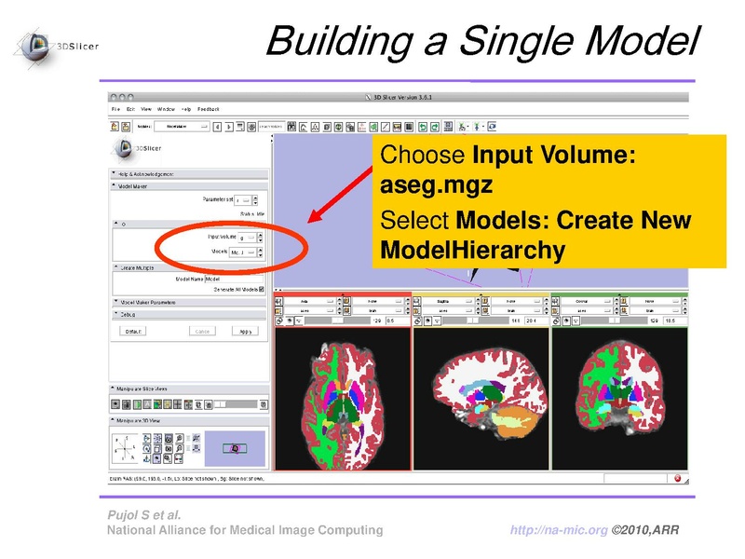Open the Modules selector dropdown

click(182, 127)
